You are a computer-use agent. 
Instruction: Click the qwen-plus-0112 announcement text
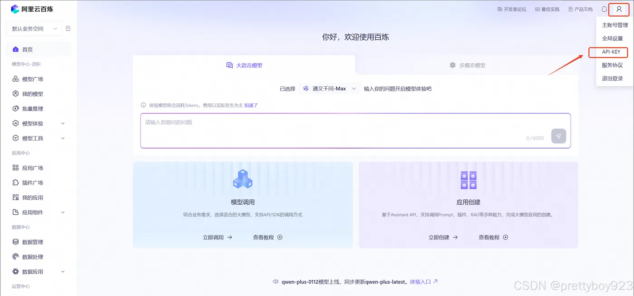point(345,282)
